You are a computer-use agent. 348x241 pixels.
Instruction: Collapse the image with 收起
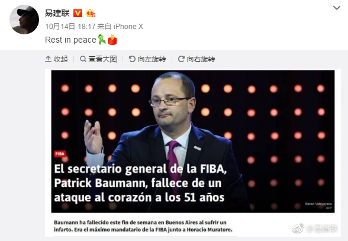(56, 59)
